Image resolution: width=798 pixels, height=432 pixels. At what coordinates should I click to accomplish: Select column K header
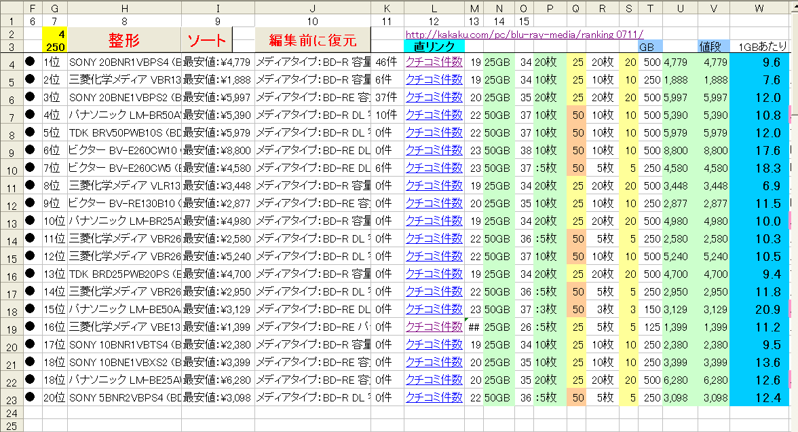coord(387,8)
